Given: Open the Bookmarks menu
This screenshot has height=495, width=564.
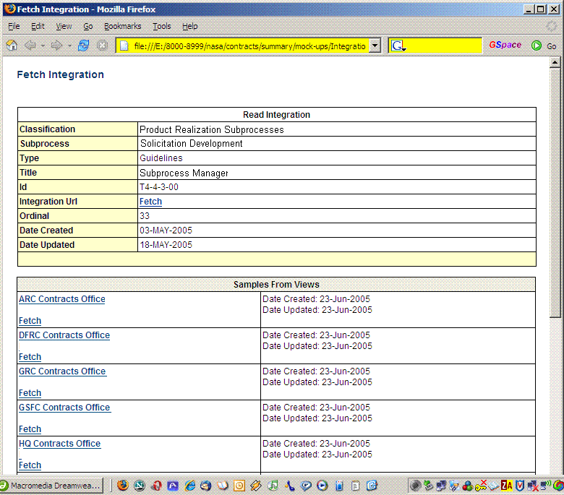Looking at the screenshot, I should pos(122,26).
